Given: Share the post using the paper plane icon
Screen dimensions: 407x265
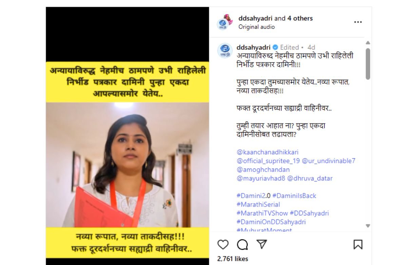Looking at the screenshot, I should tap(261, 244).
